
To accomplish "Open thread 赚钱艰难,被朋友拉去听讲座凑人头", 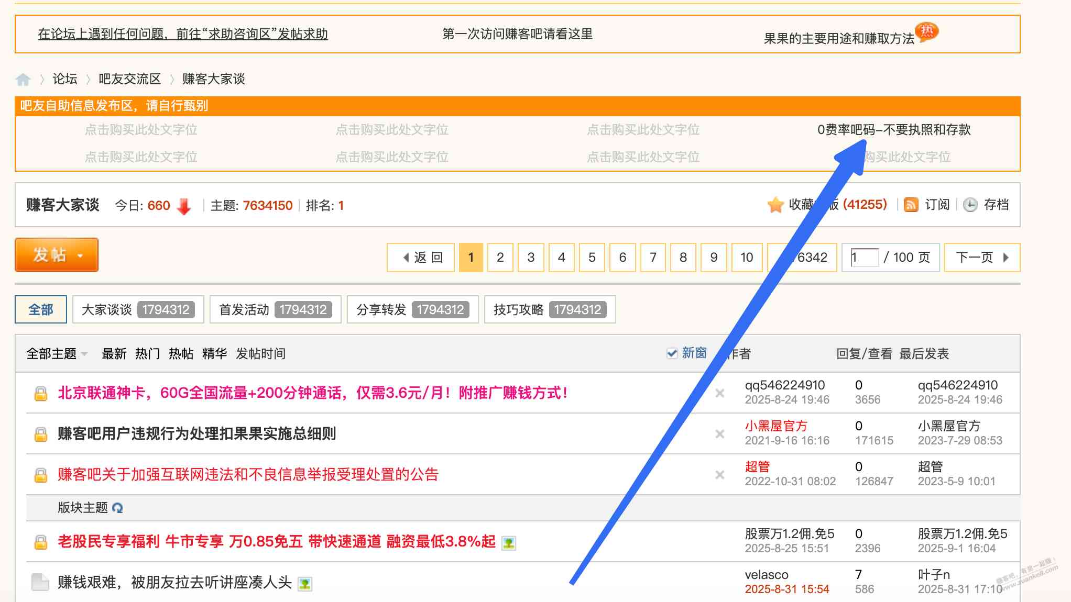I will click(x=174, y=582).
